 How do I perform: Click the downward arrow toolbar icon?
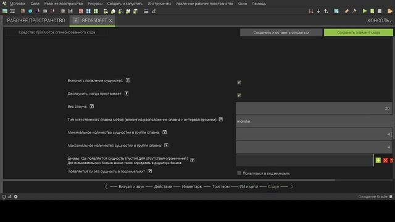[x=318, y=11]
